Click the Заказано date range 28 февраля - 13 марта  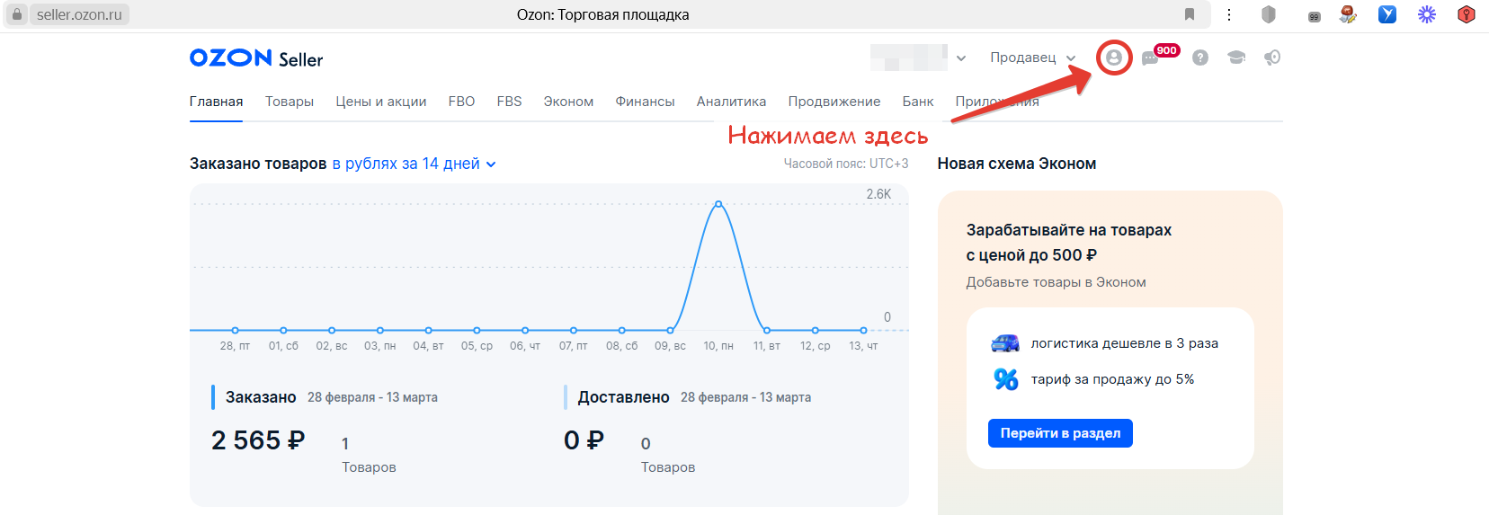[372, 397]
